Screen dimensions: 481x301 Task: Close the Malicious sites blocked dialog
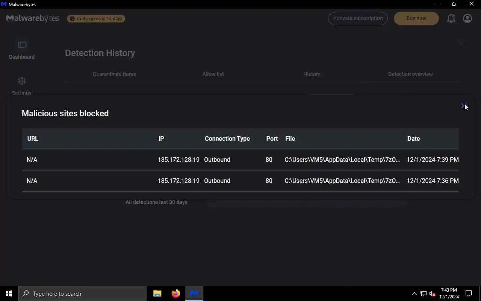pyautogui.click(x=463, y=106)
